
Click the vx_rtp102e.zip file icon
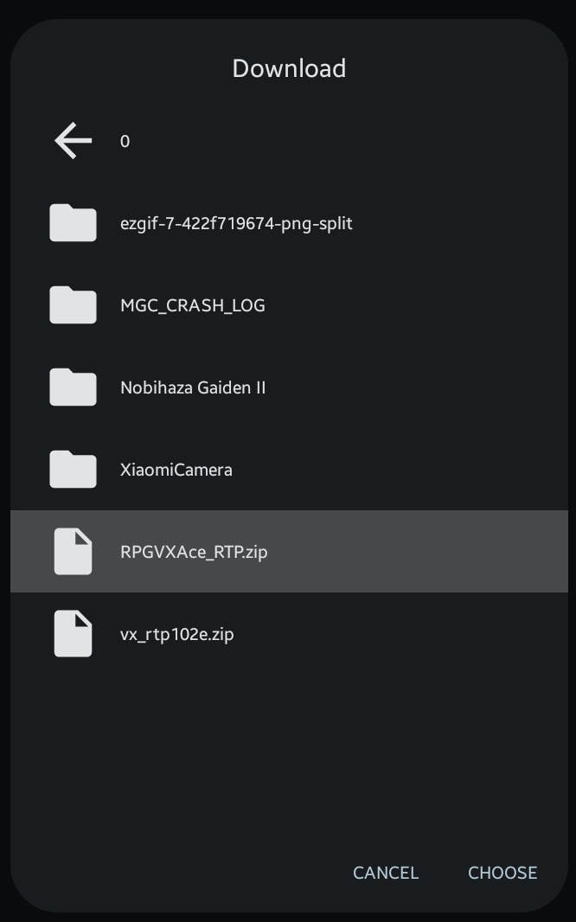(73, 634)
